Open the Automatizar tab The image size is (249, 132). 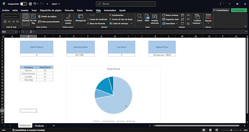click(x=110, y=11)
